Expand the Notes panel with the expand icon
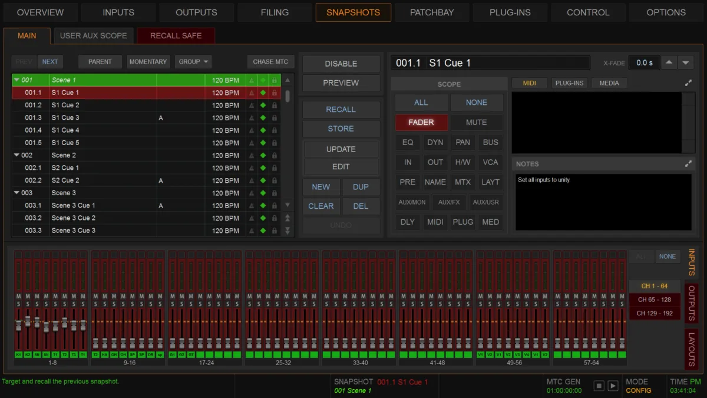The image size is (707, 398). (688, 164)
